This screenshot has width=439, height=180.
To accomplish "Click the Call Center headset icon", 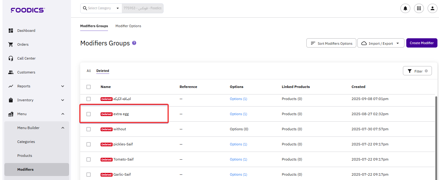I will 11,58.
